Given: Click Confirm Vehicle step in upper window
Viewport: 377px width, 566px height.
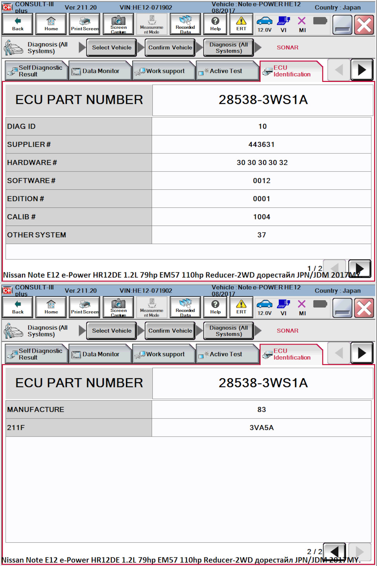Looking at the screenshot, I should (x=170, y=48).
